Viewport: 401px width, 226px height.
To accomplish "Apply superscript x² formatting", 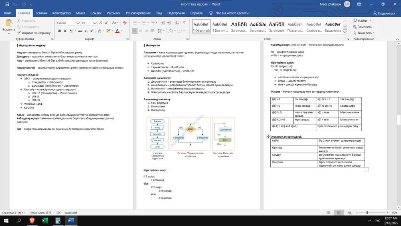I will point(92,31).
